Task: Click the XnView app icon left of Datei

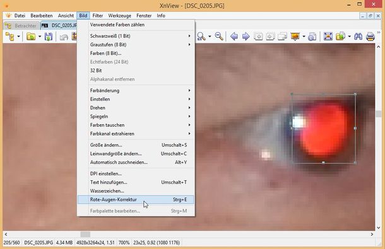Action: point(8,16)
